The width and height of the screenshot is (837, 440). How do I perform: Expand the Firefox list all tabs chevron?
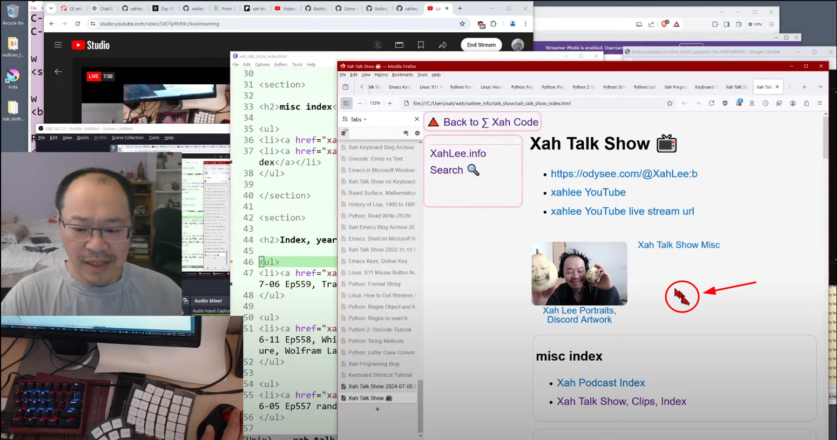(820, 87)
